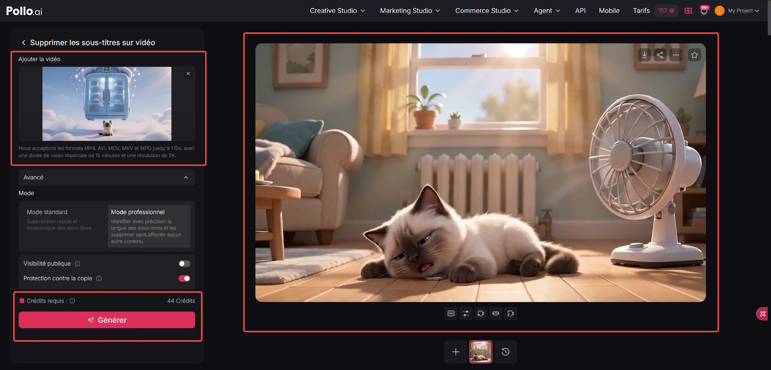Open the three-dots more options menu
The height and width of the screenshot is (370, 771).
click(676, 55)
